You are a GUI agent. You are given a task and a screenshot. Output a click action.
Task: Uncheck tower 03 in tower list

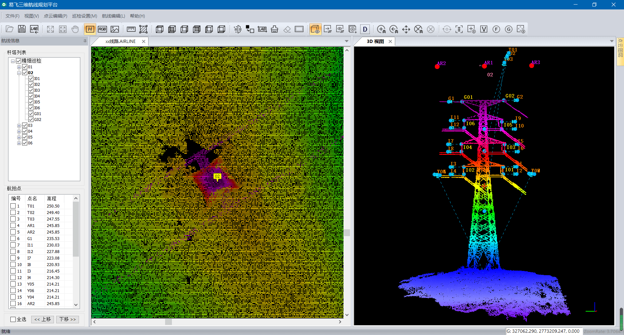[25, 125]
